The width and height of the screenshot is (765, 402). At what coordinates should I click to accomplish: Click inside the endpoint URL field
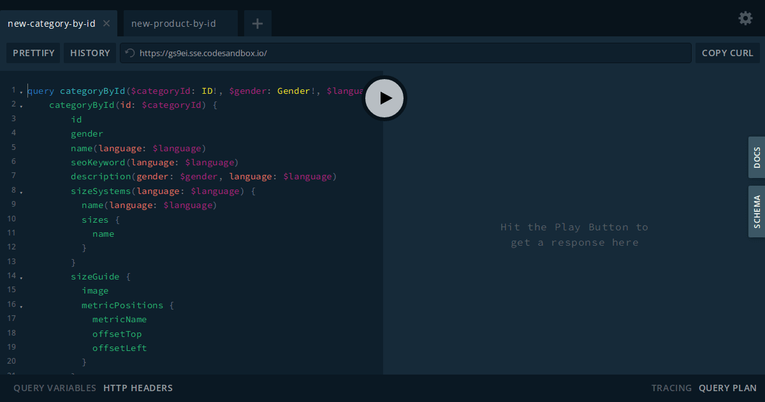[382, 53]
